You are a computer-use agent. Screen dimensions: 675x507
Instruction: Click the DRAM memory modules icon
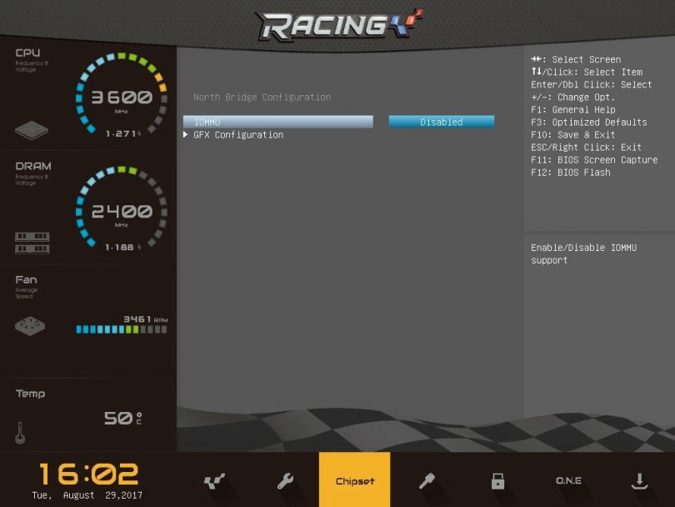pyautogui.click(x=32, y=243)
